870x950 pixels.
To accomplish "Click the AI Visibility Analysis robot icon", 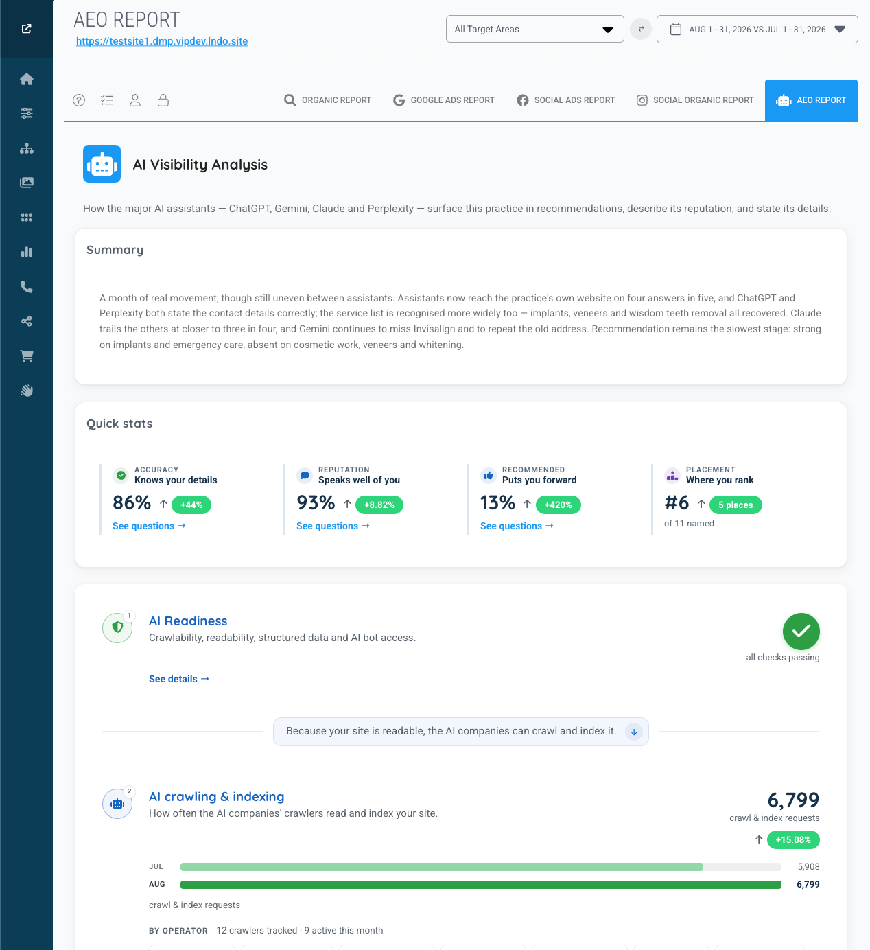I will click(102, 164).
